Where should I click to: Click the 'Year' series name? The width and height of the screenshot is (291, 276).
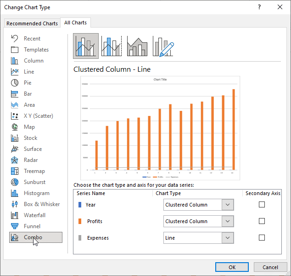pyautogui.click(x=90, y=205)
